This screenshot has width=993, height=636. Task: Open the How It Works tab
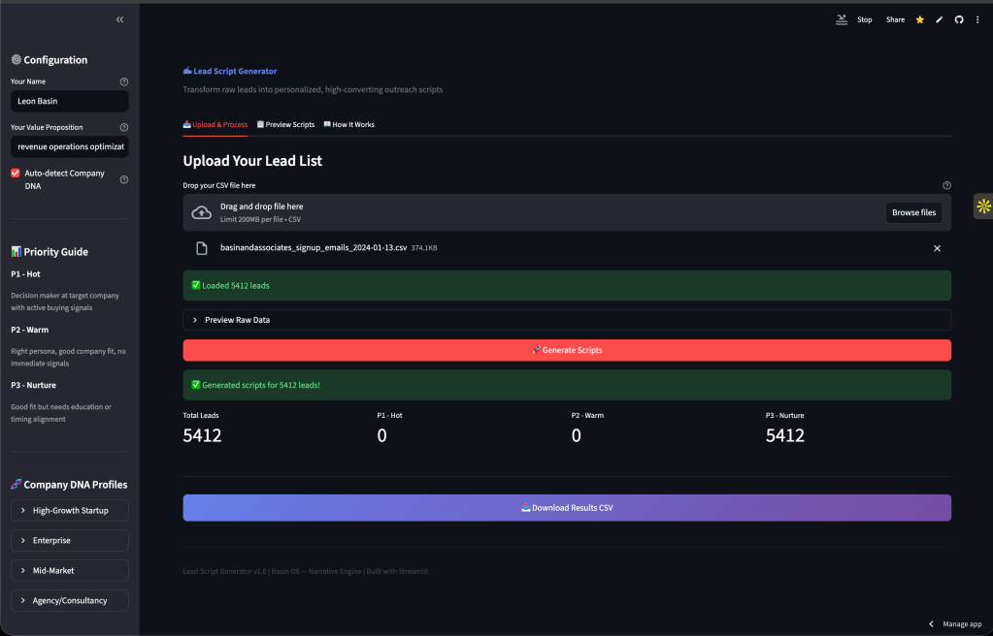348,125
